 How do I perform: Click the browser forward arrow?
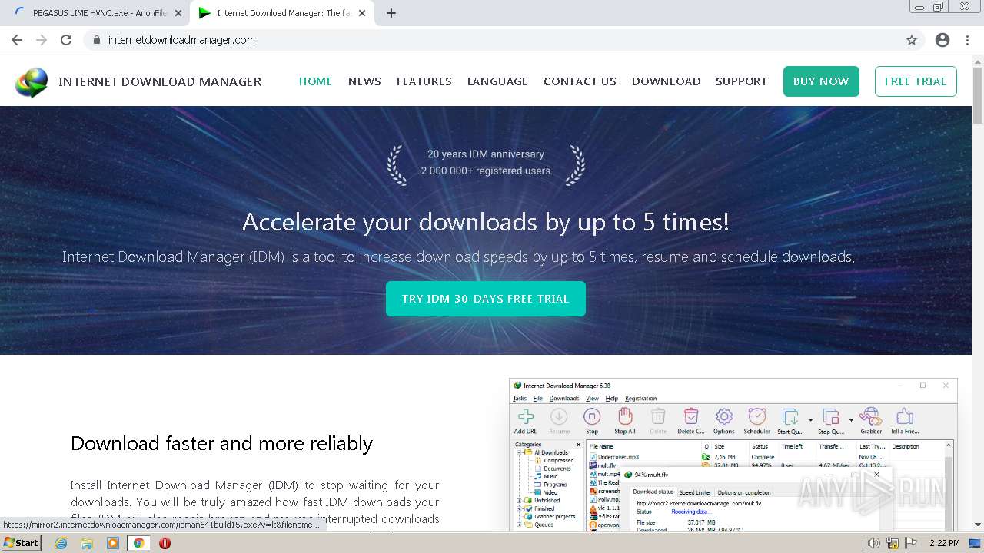pos(42,40)
